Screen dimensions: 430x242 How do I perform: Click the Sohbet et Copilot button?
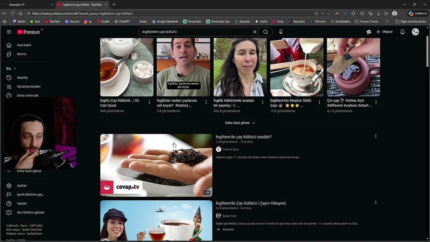(x=418, y=13)
